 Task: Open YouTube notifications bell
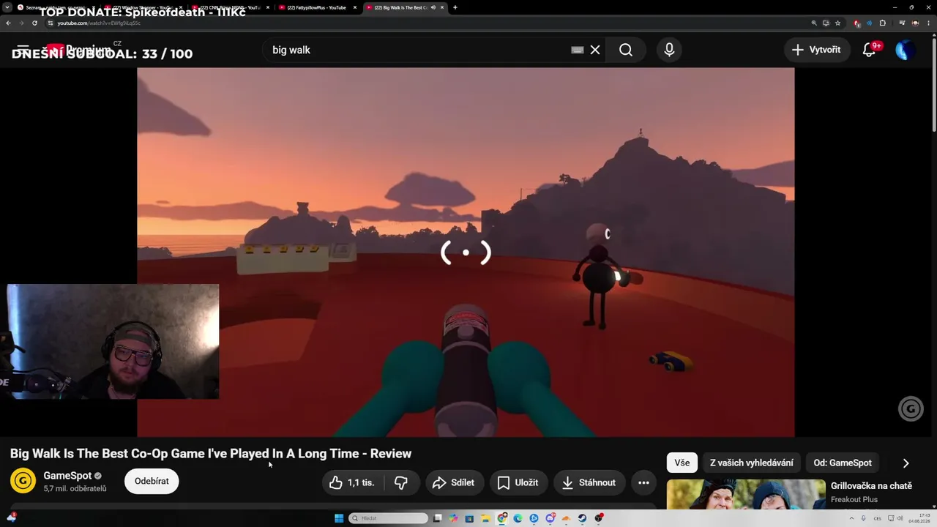(x=869, y=50)
